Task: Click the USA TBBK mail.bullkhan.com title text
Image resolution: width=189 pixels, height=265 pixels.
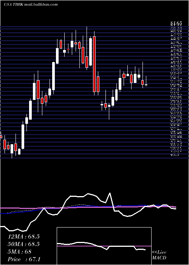Action: pos(31,5)
